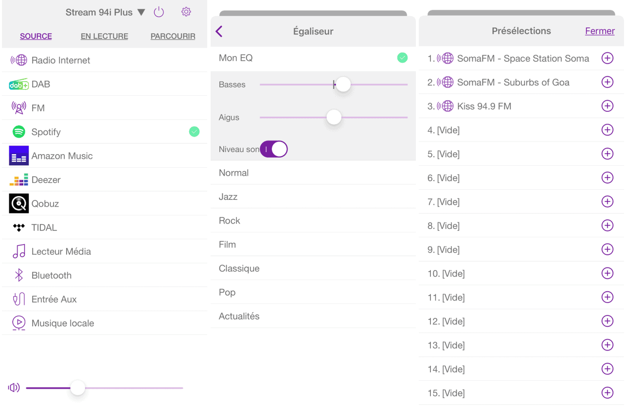Choose the Amazon Music source icon

tap(18, 156)
